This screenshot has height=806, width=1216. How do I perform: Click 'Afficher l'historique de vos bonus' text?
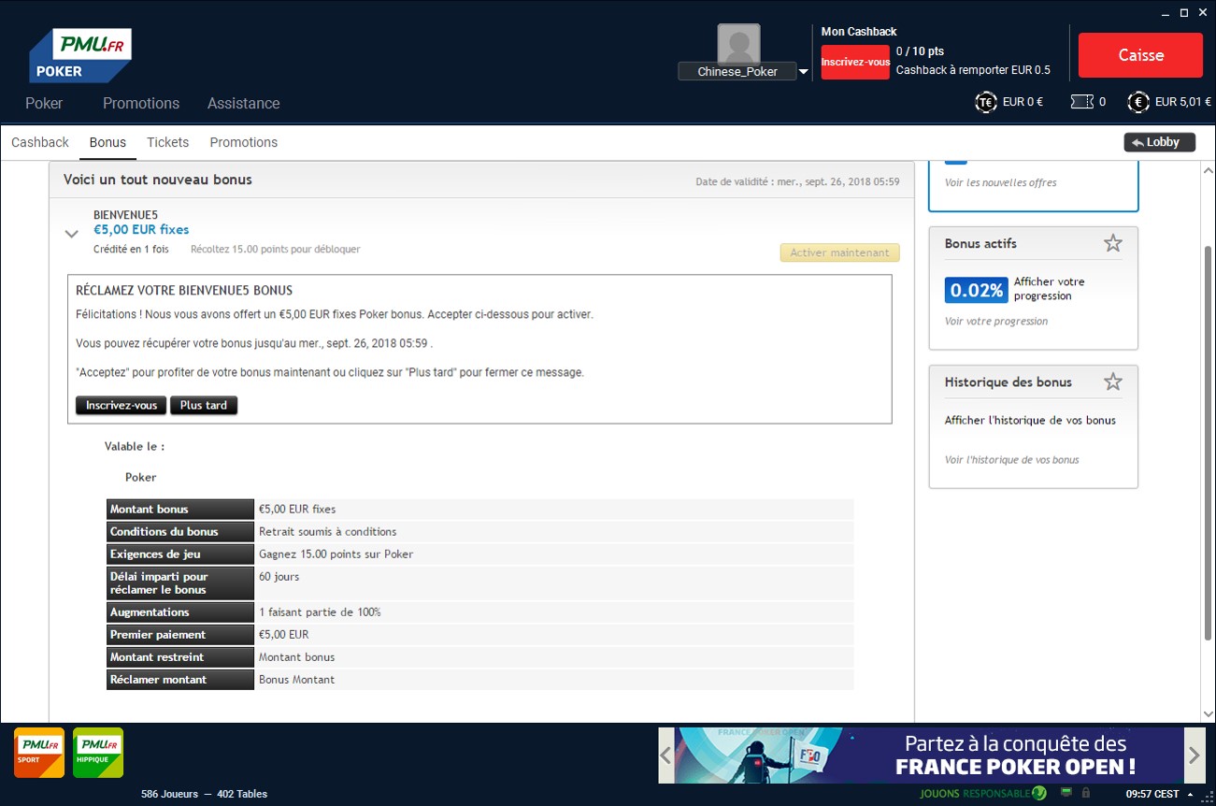(x=1030, y=420)
